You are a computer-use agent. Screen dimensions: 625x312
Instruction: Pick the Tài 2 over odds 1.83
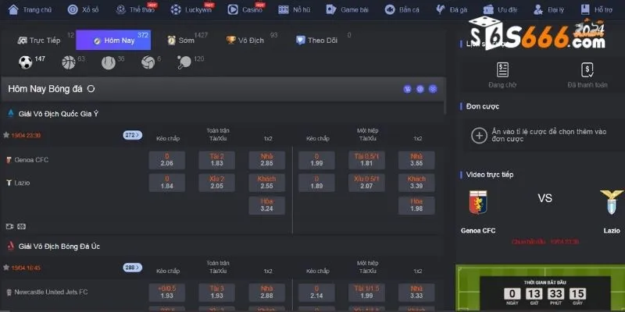(216, 160)
